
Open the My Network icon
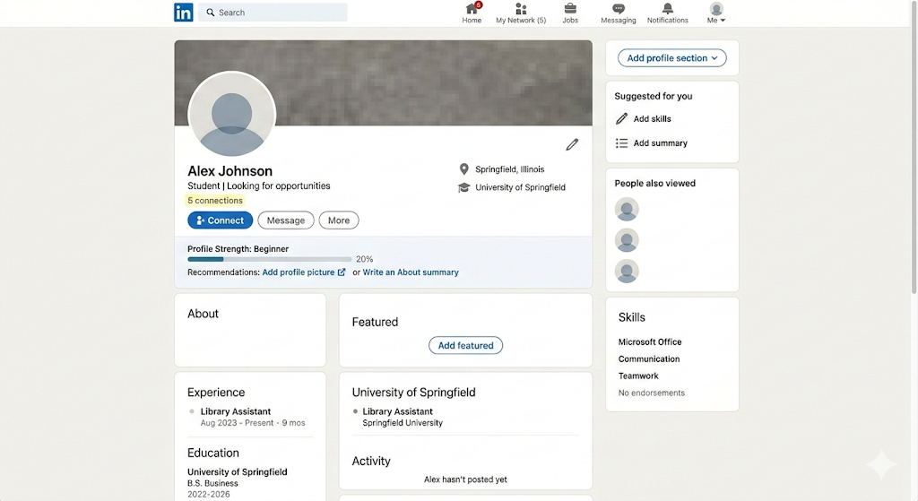pos(521,9)
